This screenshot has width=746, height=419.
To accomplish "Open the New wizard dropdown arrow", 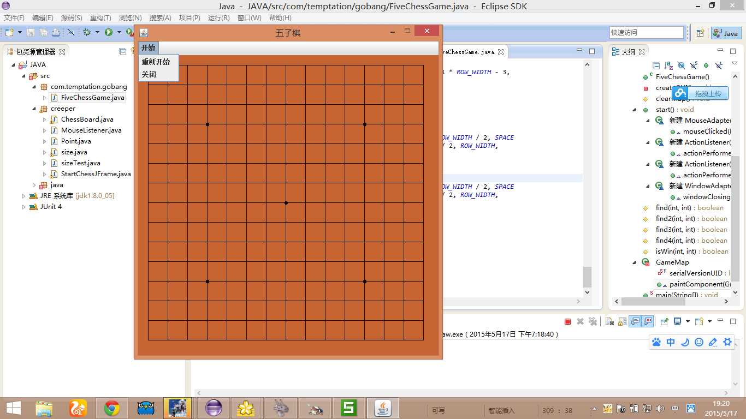I will (20, 33).
